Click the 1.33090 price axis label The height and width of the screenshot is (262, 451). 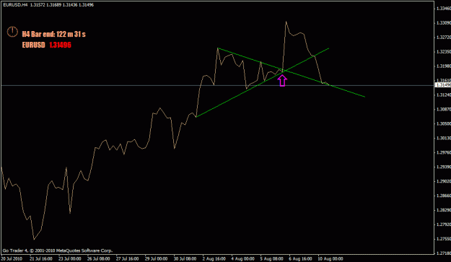coord(444,23)
